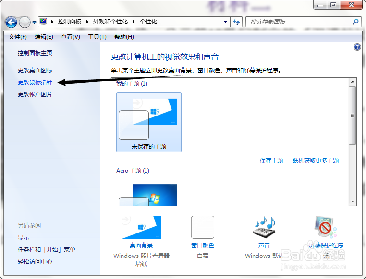This screenshot has width=366, height=279.
Task: Click the 控制面板 breadcrumb
Action: [x=70, y=22]
